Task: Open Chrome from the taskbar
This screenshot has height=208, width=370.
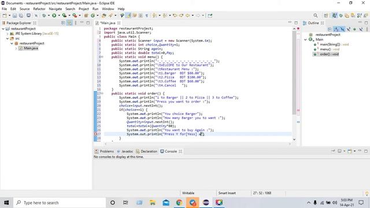Action: click(179, 203)
